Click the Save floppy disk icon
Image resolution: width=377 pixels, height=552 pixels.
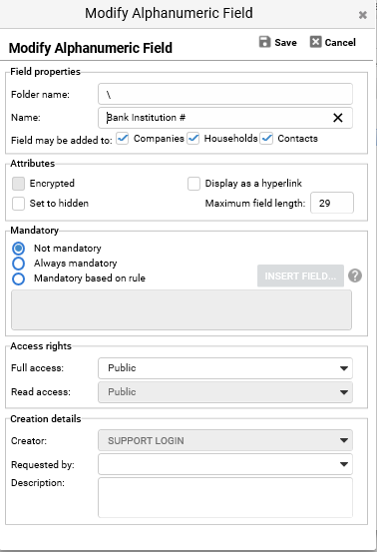264,42
